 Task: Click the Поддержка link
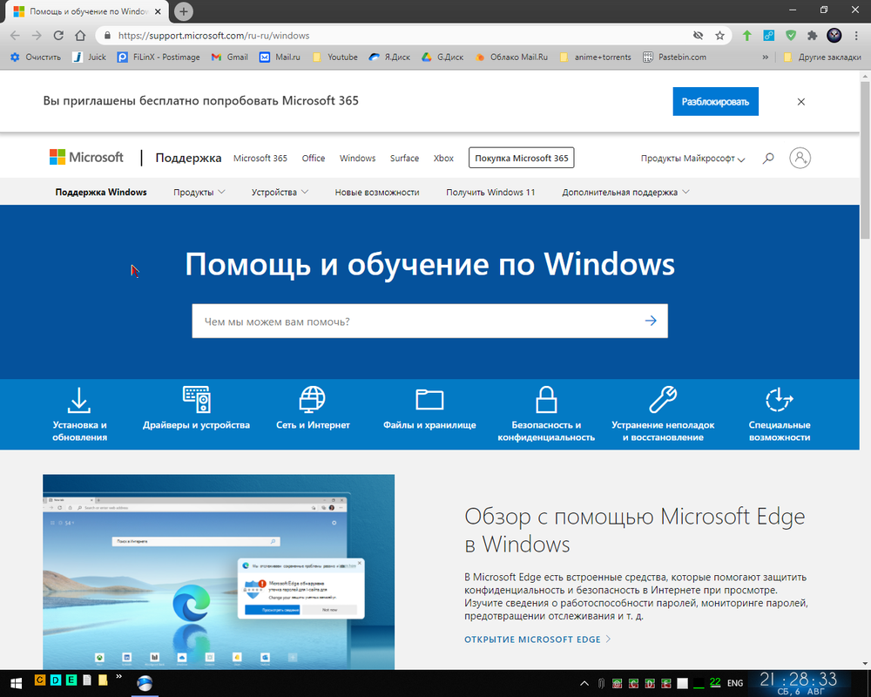coord(188,158)
